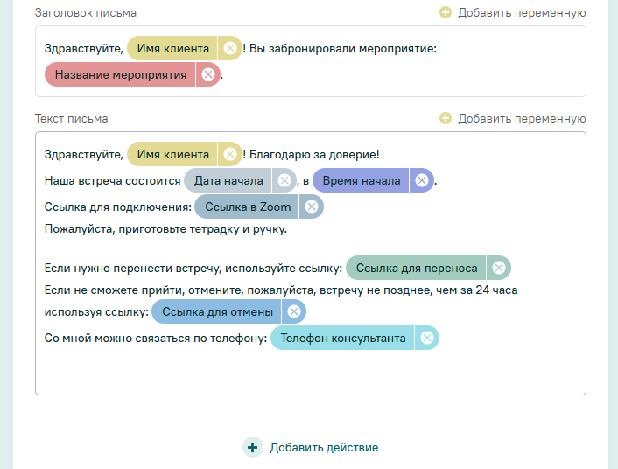This screenshot has height=469, width=618.
Task: Remove the 'Ссылка в Zoom' variable
Action: point(312,206)
